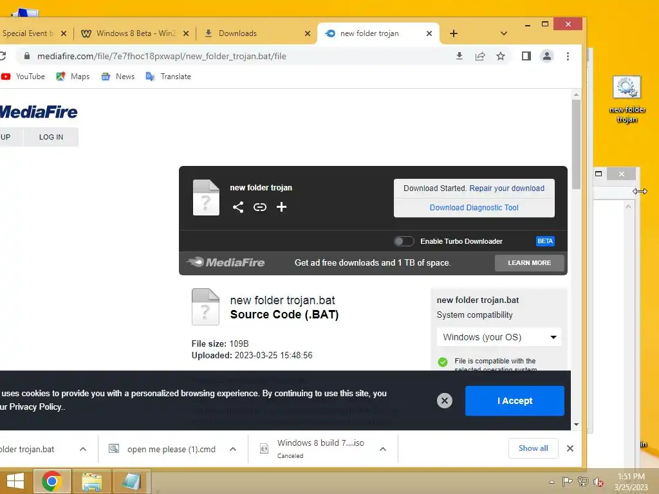Click the Action Center flag tray icon
659x494 pixels.
click(x=567, y=482)
